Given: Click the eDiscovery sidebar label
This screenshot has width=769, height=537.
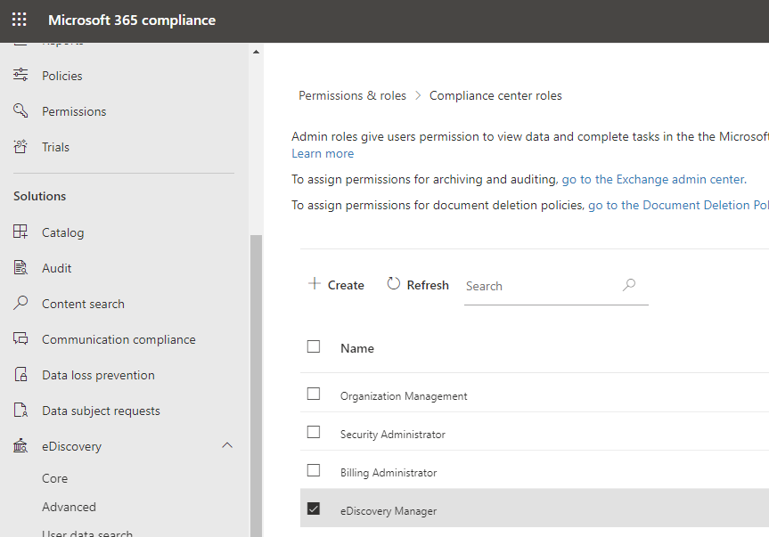Looking at the screenshot, I should [x=71, y=446].
